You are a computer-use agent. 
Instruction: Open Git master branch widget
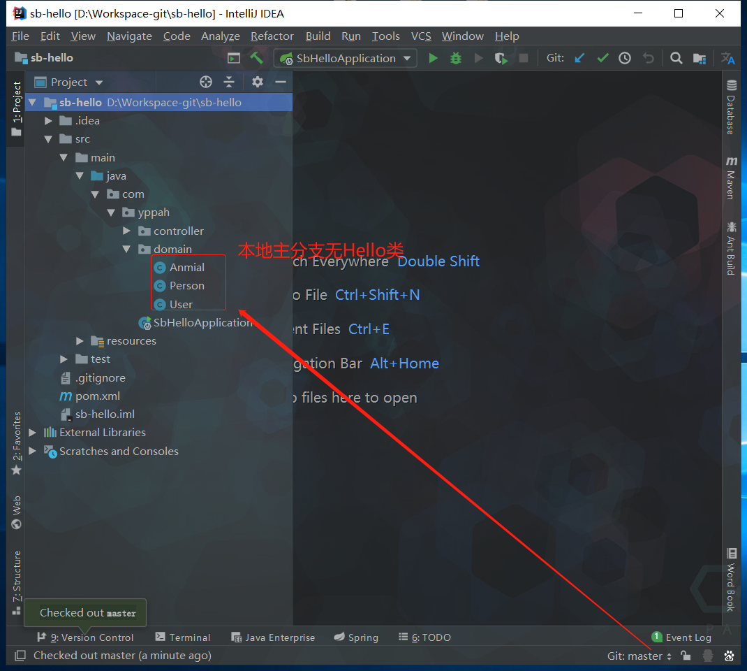coord(639,656)
